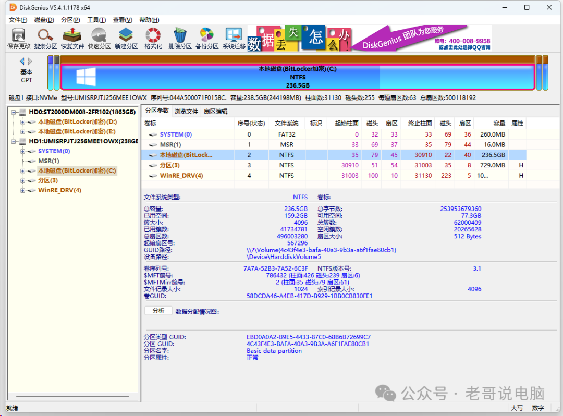Select MSR(1) in the disk tree
Screen dimensions: 563x416
(x=48, y=161)
